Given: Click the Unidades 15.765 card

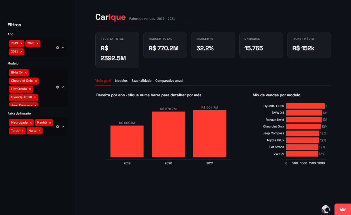Looking at the screenshot, I should click(x=261, y=45).
